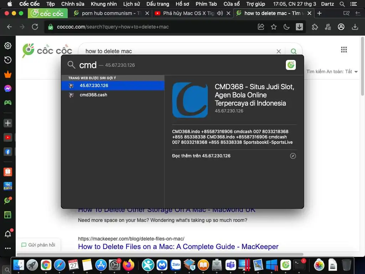
Task: Click the search magnifier button on Cốc Cốc
Action: pos(294,51)
